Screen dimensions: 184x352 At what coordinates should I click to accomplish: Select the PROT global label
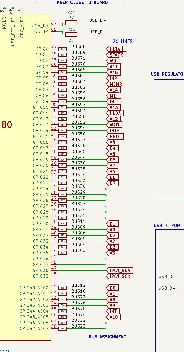(x=115, y=136)
